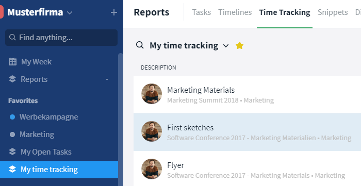Open the Snippets tab
This screenshot has width=361, height=186.
333,12
